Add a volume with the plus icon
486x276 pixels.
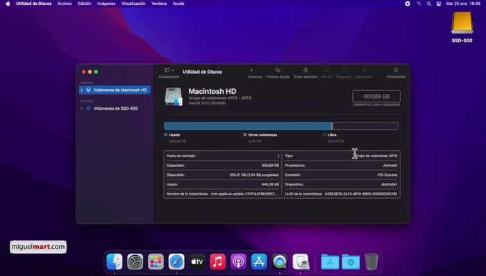pyautogui.click(x=251, y=70)
